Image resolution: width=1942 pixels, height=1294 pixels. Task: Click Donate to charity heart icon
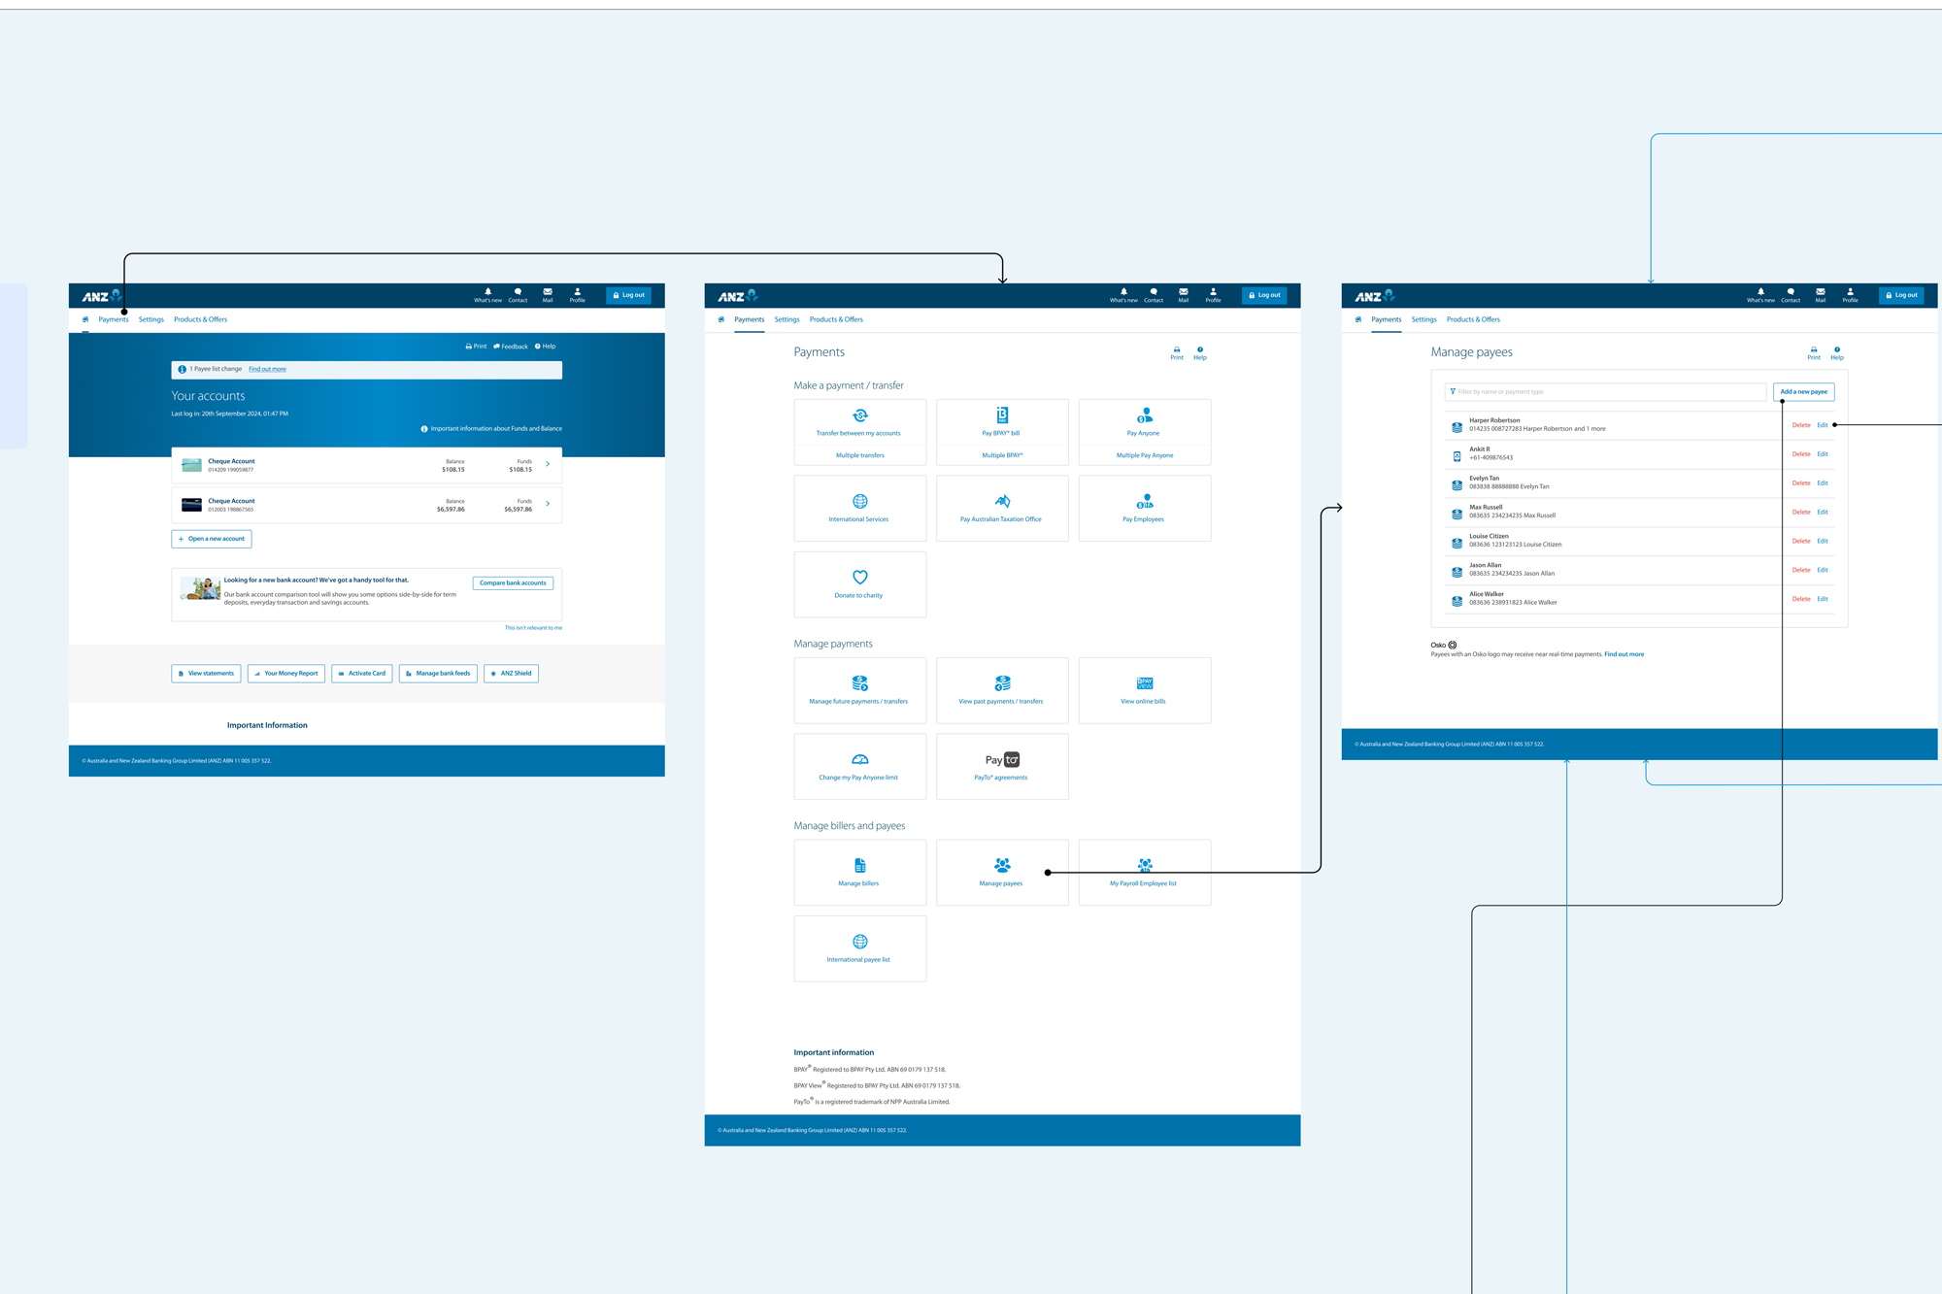[859, 578]
